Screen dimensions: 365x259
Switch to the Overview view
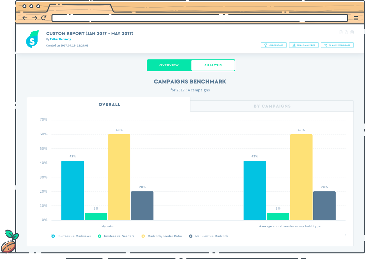click(x=169, y=65)
